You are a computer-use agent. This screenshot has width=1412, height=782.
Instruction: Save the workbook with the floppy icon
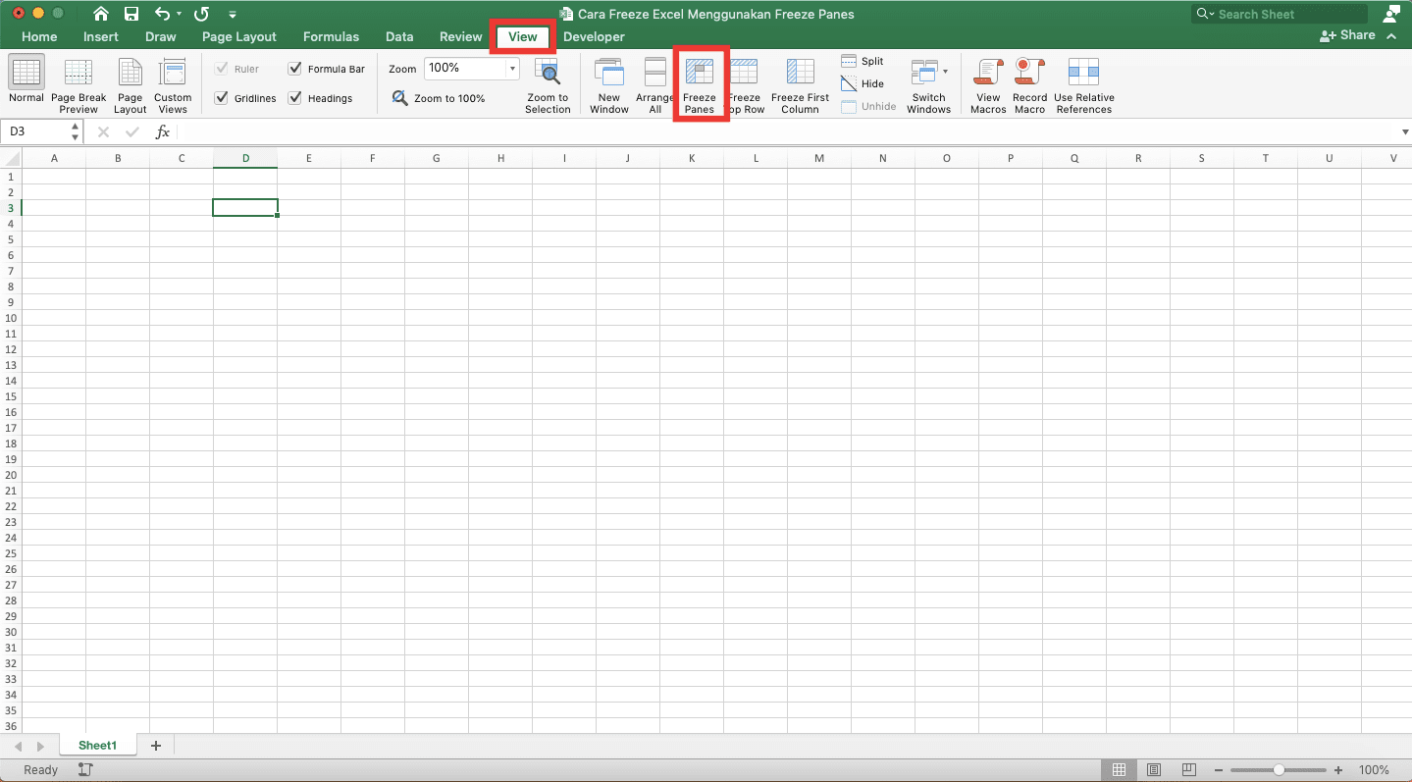131,14
